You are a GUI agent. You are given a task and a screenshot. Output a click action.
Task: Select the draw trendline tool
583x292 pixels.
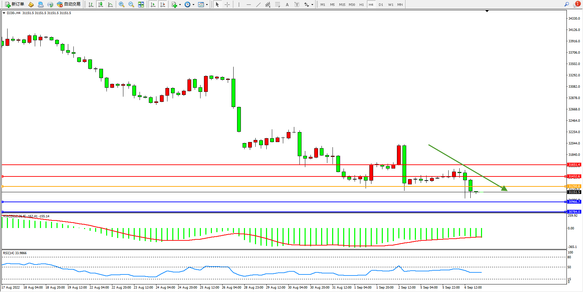pos(258,4)
